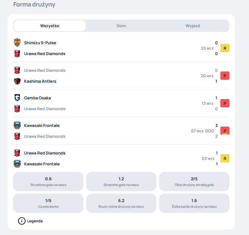Click the Żółte kartki drużyny na mecz card

pos(194,203)
